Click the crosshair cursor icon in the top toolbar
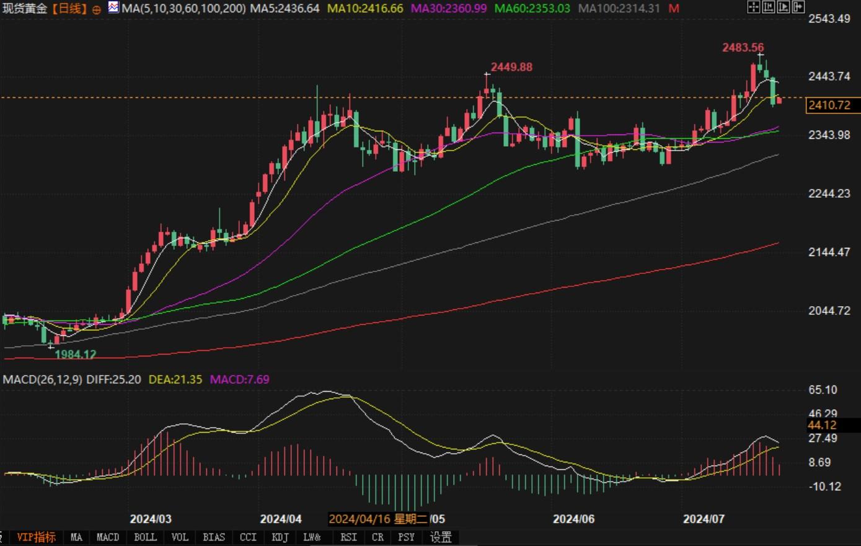 [753, 7]
